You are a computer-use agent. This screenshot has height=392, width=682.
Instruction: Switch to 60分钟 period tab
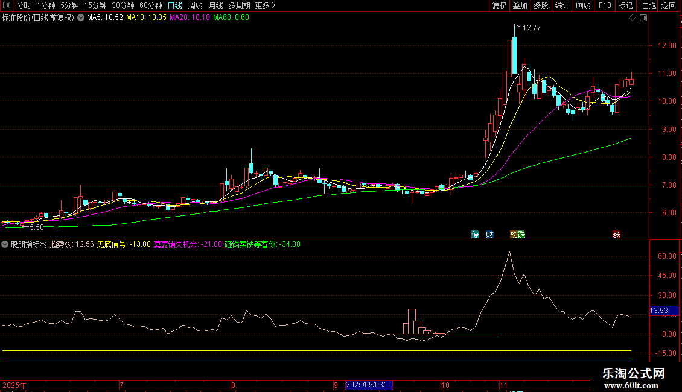point(150,5)
